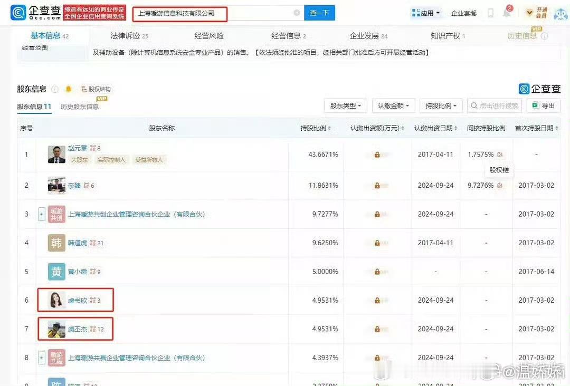570x386 pixels.
Task: Clear the search box text
Action: tap(297, 13)
